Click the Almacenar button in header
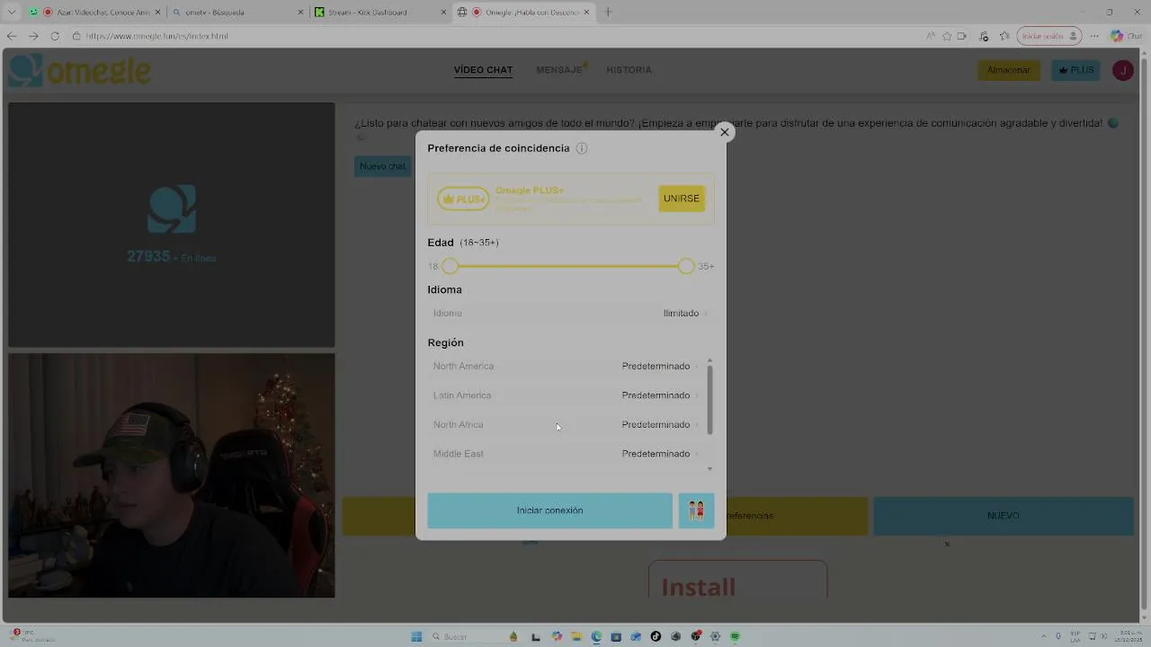The image size is (1151, 647). tap(1009, 70)
